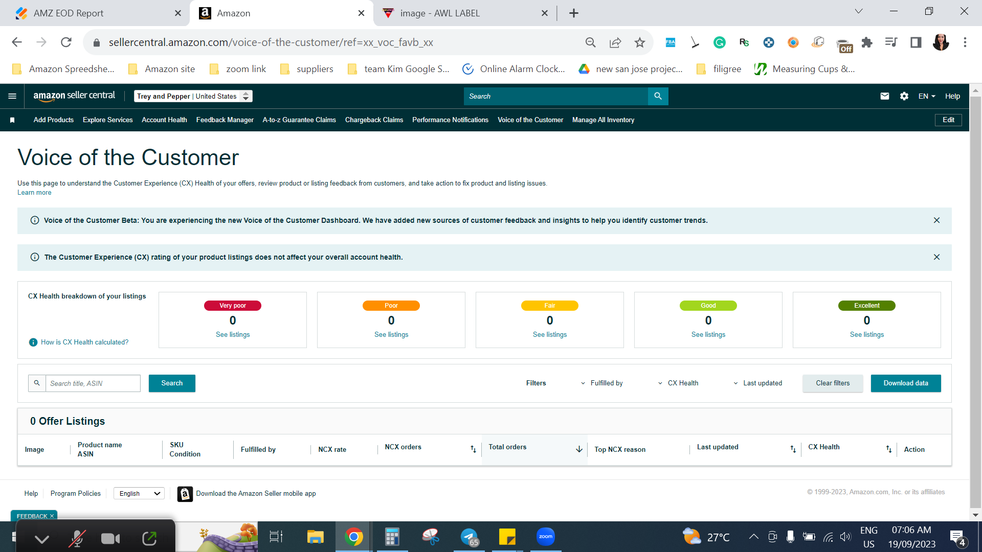Click the Clear filters button
This screenshot has height=552, width=982.
833,383
